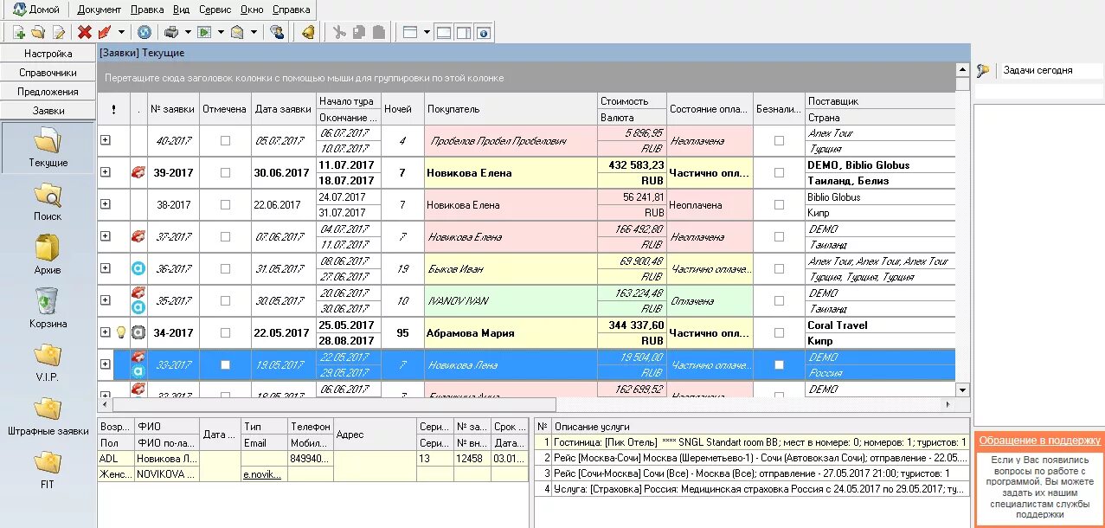Click the new document icon in toolbar

[19, 33]
